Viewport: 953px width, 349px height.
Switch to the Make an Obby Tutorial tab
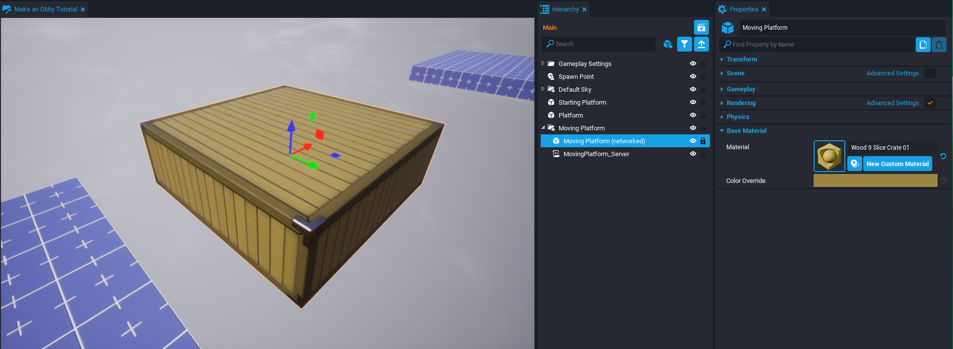(x=46, y=9)
